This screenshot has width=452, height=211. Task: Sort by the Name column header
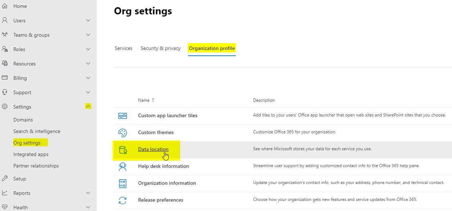[143, 100]
